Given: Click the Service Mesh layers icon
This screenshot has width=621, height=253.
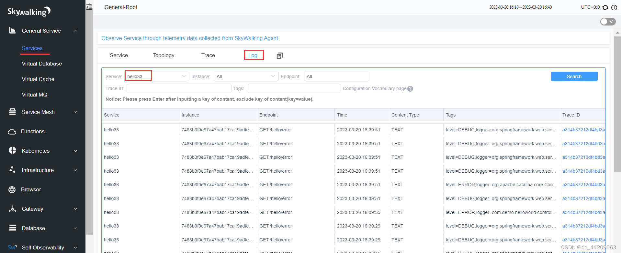Looking at the screenshot, I should pyautogui.click(x=12, y=112).
